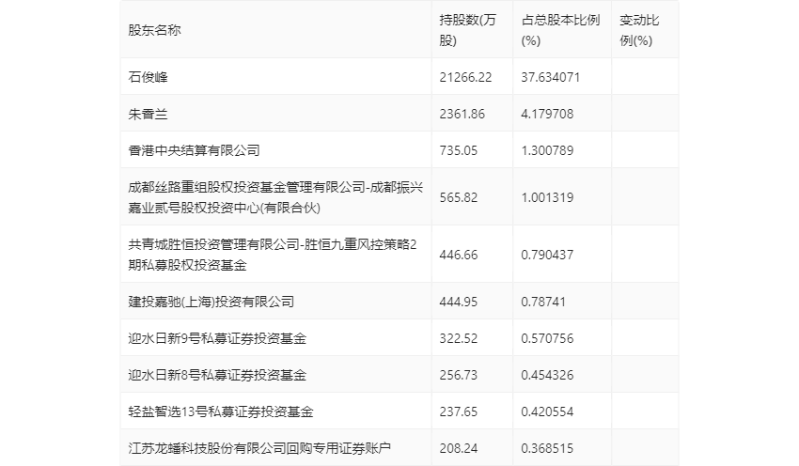
Task: Select percentage 1.001319
Action: click(x=547, y=197)
